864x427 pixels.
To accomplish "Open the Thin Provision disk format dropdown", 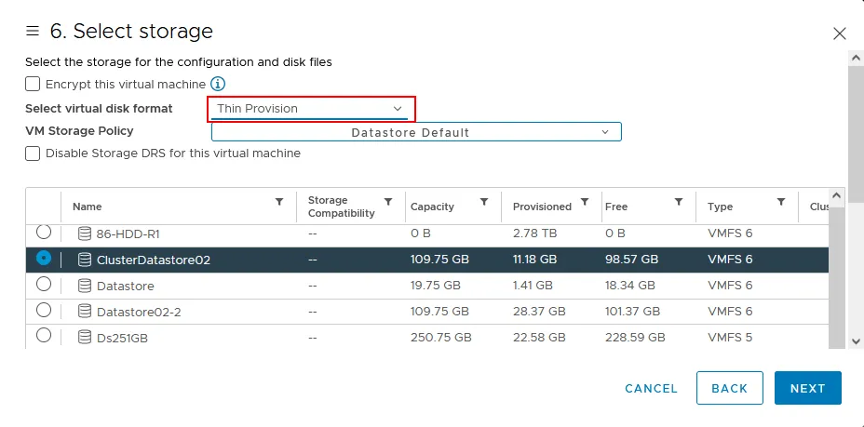I will (310, 109).
